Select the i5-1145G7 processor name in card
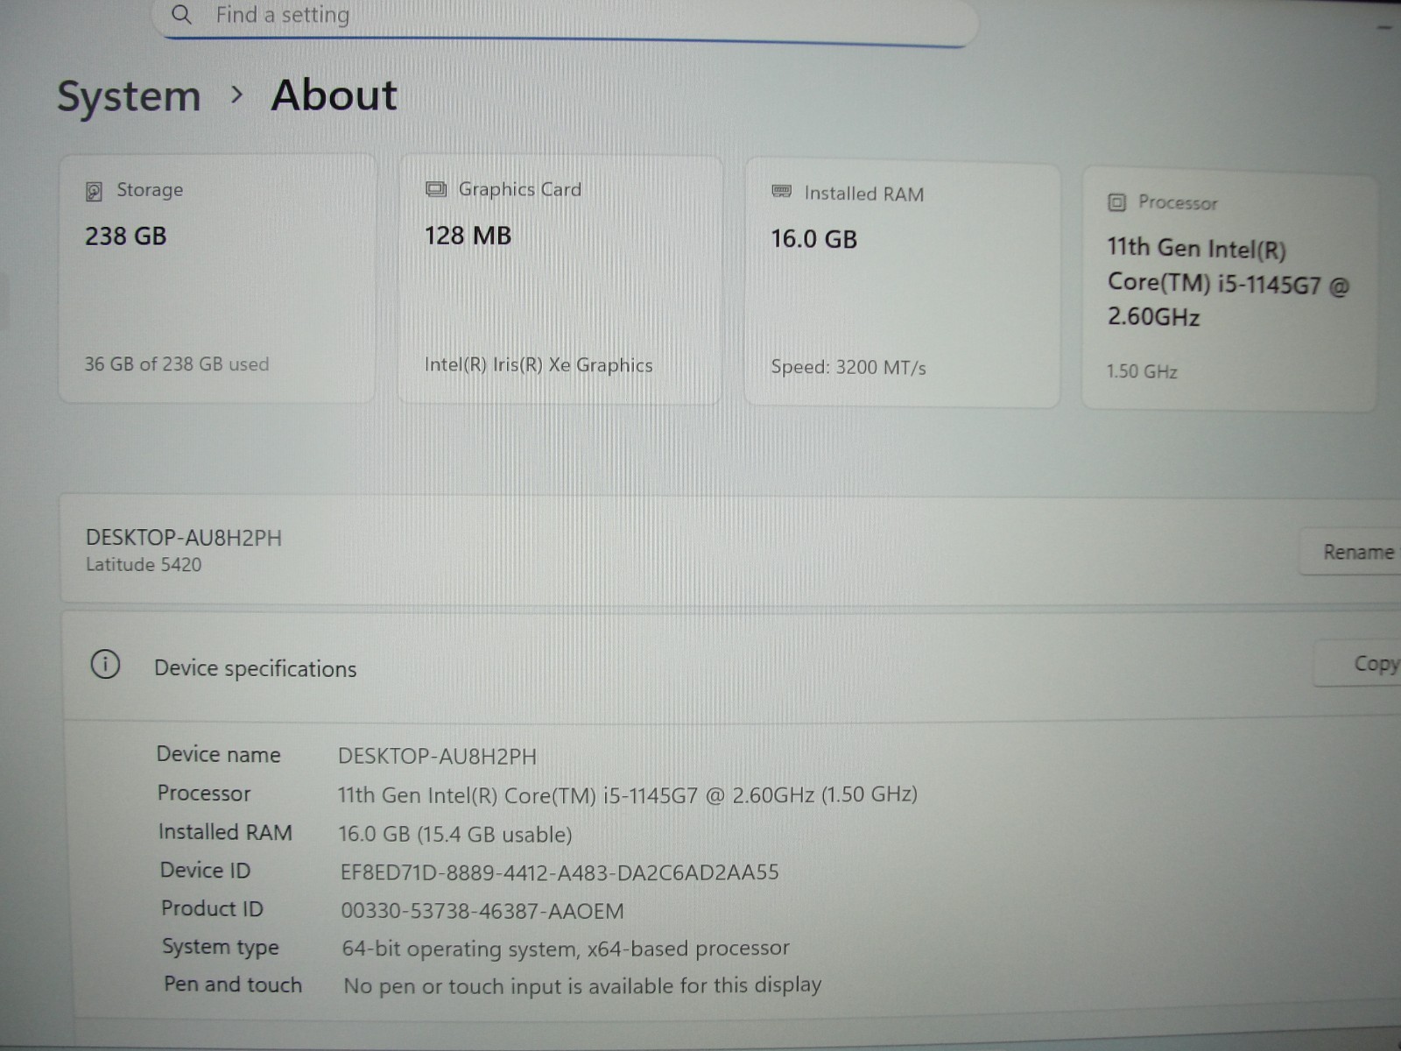 (x=1229, y=282)
